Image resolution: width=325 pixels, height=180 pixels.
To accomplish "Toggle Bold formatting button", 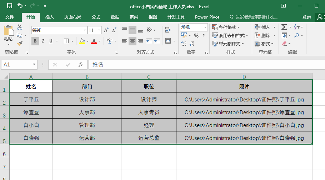I will [x=35, y=41].
